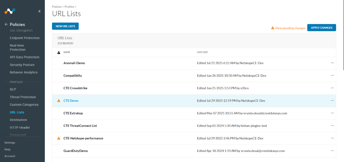This screenshot has width=344, height=162.
Task: Select the GuardDutyDemo list name
Action: point(76,151)
